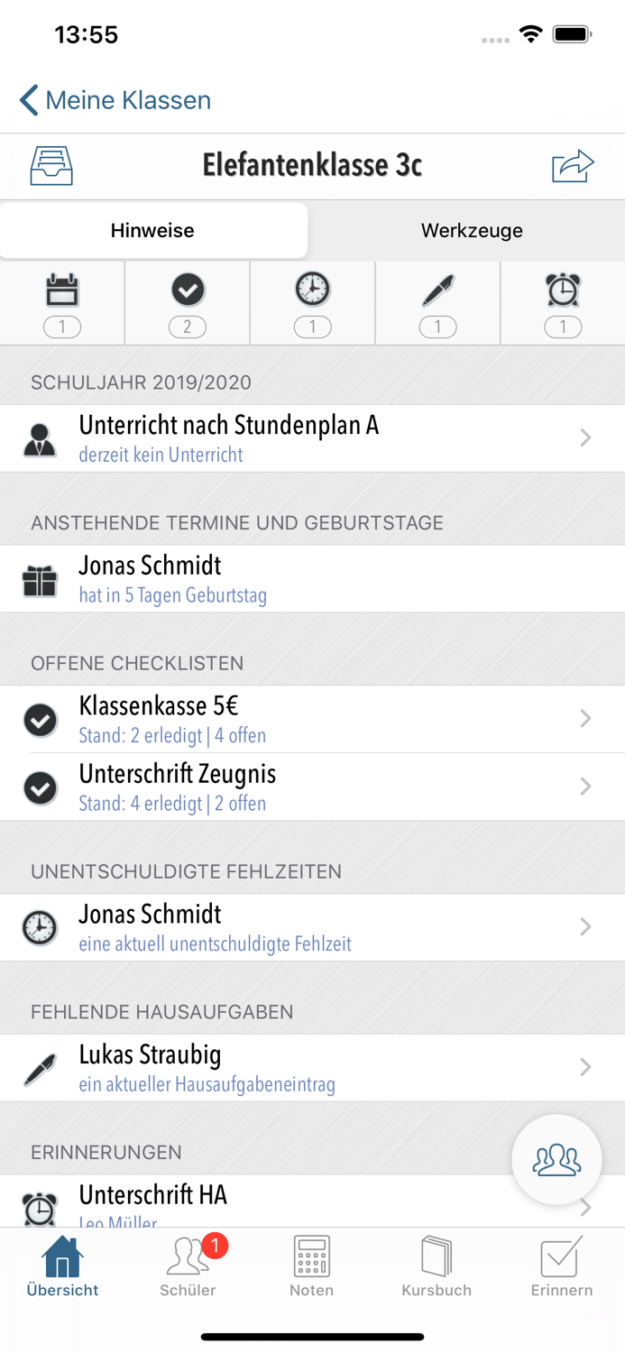Select the pen filter for Hausaufgaben
This screenshot has width=625, height=1353.
pyautogui.click(x=437, y=290)
